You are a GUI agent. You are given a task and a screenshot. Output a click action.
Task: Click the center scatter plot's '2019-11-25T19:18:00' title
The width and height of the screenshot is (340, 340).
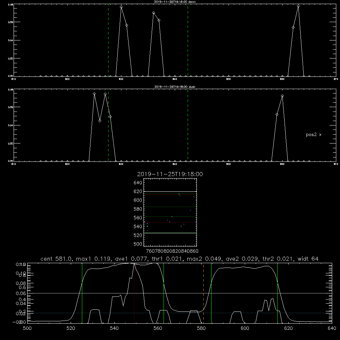tap(170, 174)
